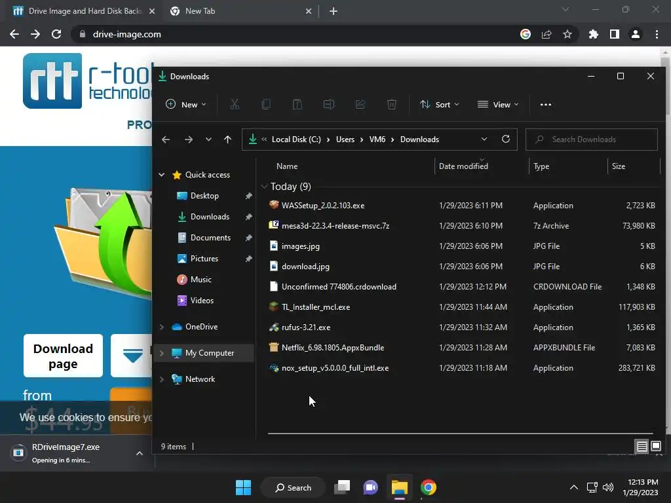Click the Paste icon in Explorer toolbar

297,104
